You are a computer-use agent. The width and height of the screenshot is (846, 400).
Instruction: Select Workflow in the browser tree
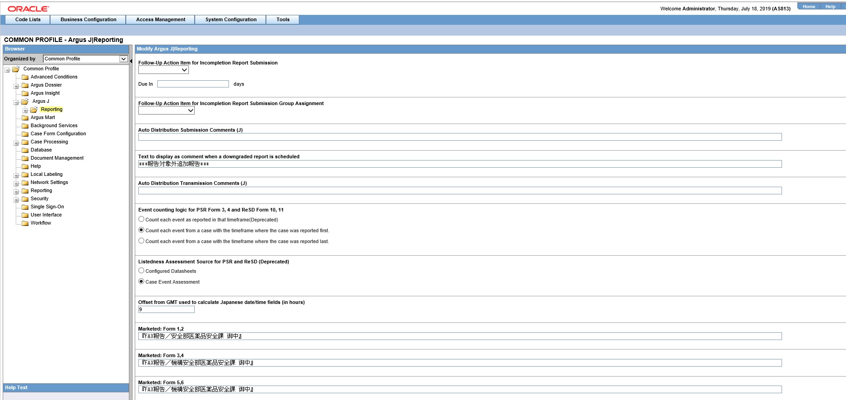pos(41,223)
